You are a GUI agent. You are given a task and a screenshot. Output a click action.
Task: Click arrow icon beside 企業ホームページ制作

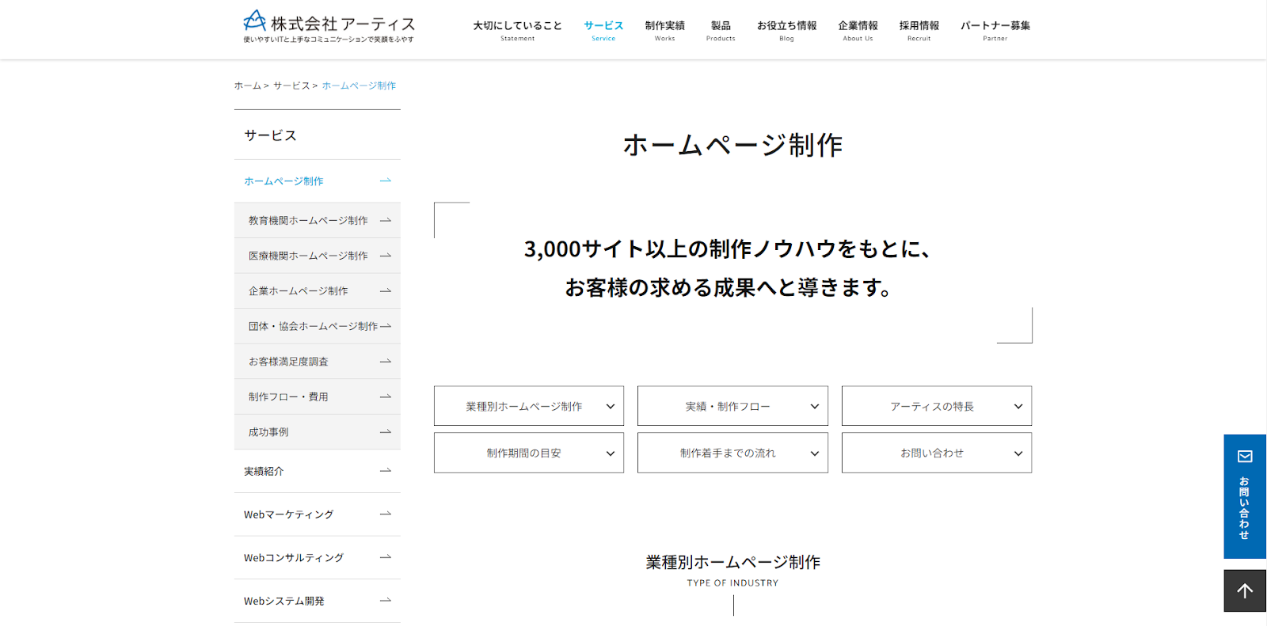pyautogui.click(x=386, y=291)
